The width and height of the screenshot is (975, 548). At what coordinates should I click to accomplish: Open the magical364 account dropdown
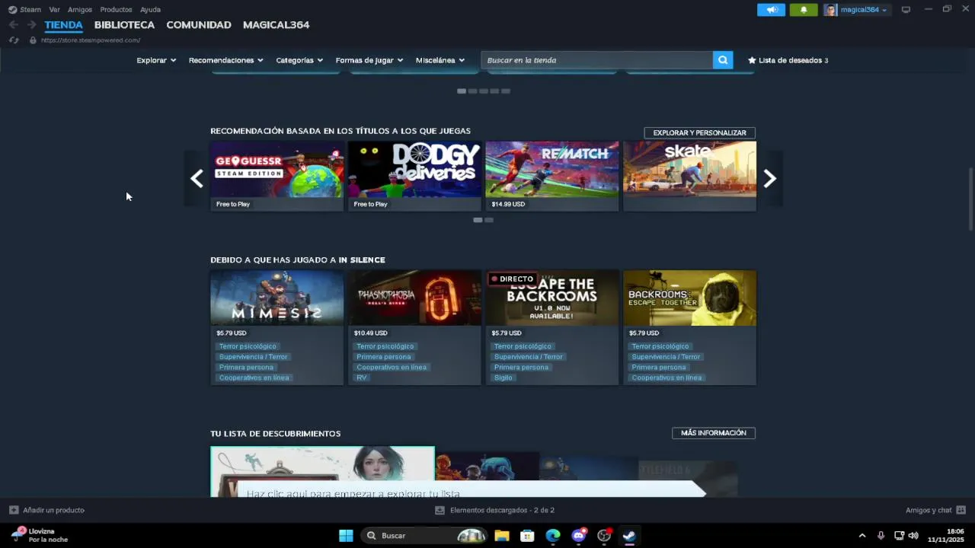(x=863, y=10)
